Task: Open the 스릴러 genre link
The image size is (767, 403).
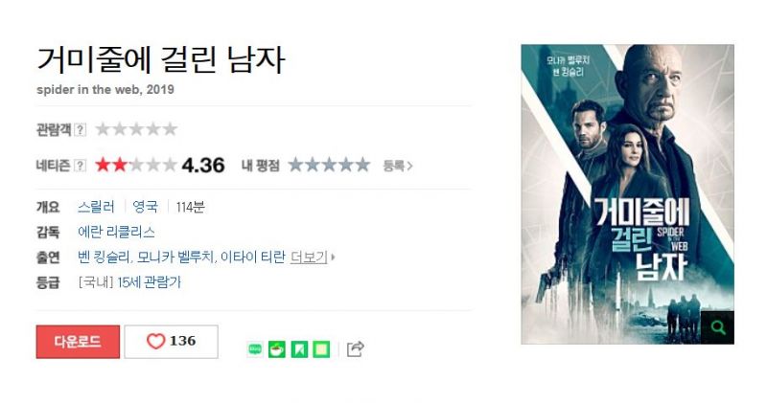Action: pyautogui.click(x=96, y=207)
